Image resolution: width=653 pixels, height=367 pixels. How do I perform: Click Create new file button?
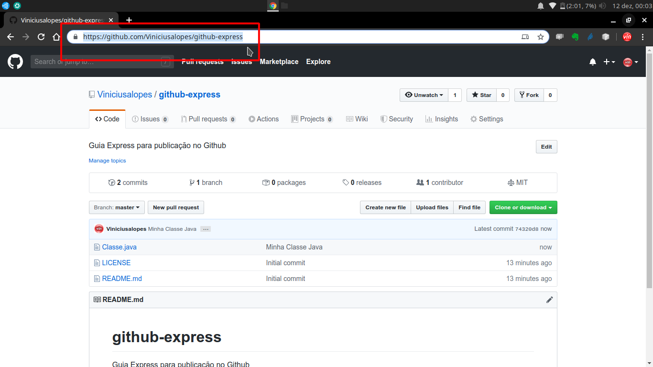point(385,207)
